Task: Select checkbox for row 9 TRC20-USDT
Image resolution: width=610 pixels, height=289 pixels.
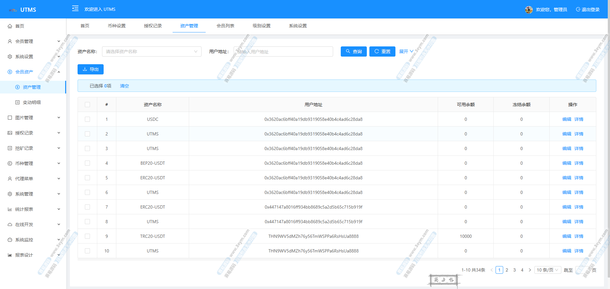Action: coord(87,236)
